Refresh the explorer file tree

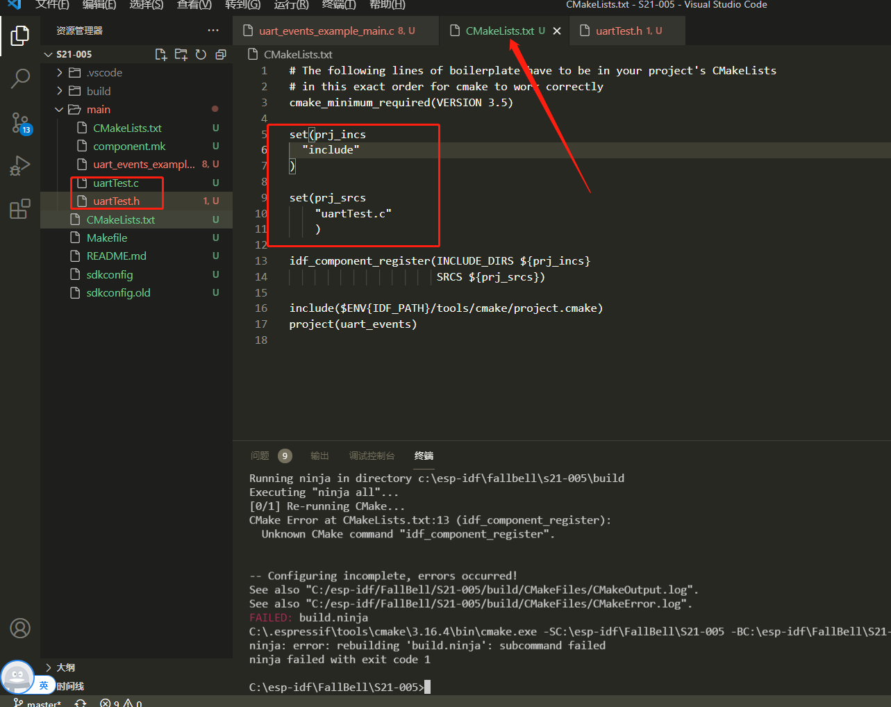click(x=201, y=54)
